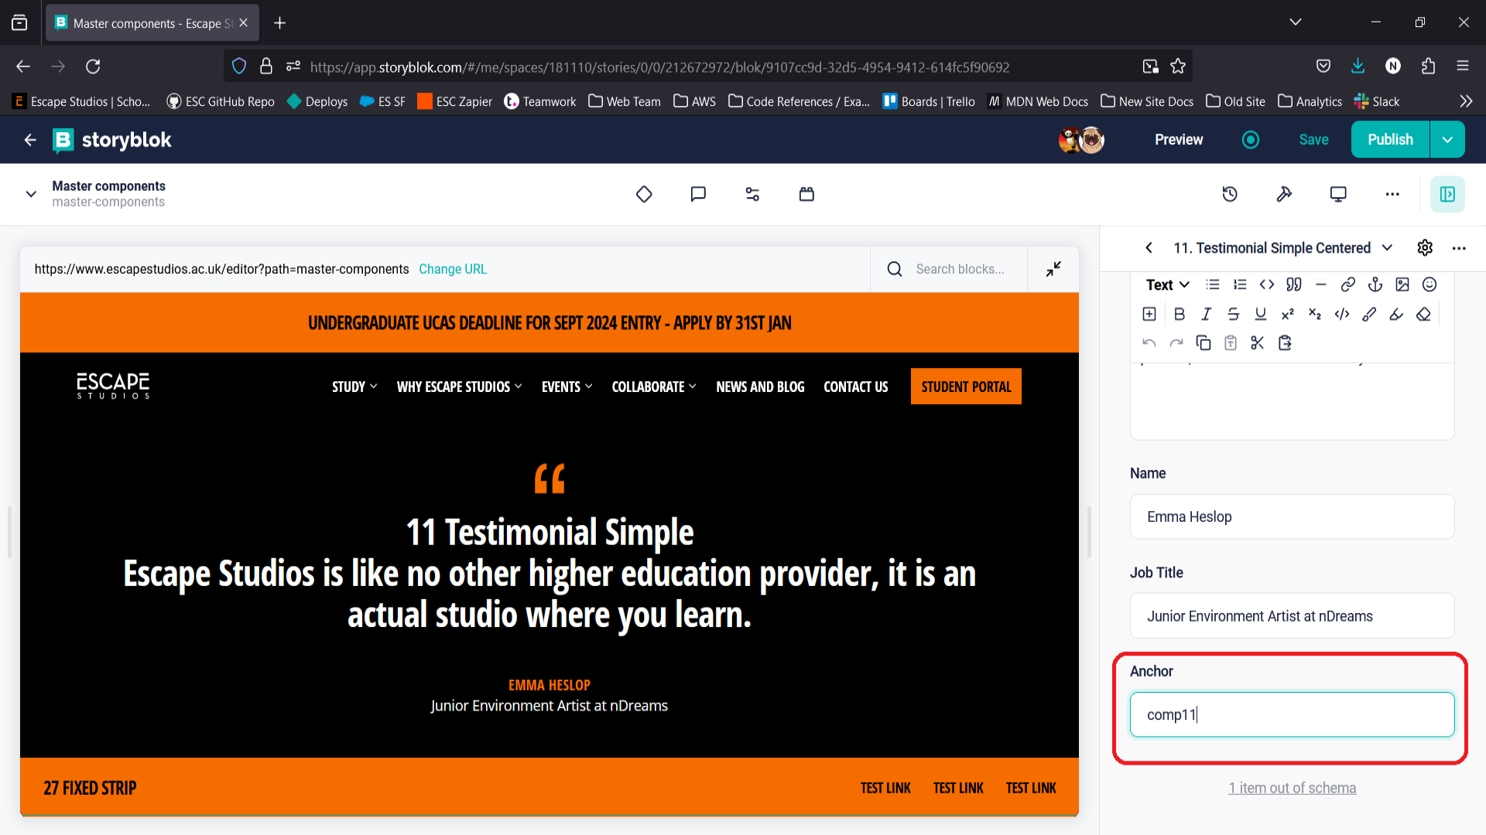
Task: Insert an image in rich text
Action: pos(1402,285)
